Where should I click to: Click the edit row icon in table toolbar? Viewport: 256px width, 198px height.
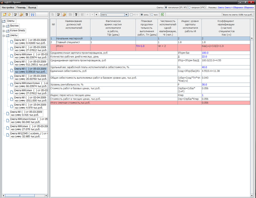click(x=58, y=15)
